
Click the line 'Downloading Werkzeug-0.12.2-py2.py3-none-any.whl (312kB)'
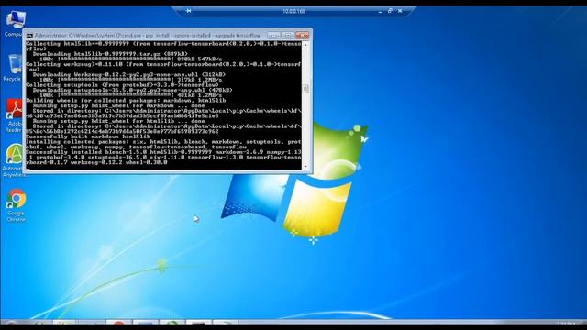[129, 75]
